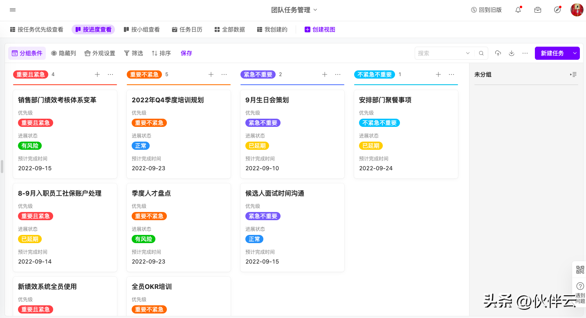The height and width of the screenshot is (318, 586).
Task: Click 回到旧版 link
Action: [486, 10]
